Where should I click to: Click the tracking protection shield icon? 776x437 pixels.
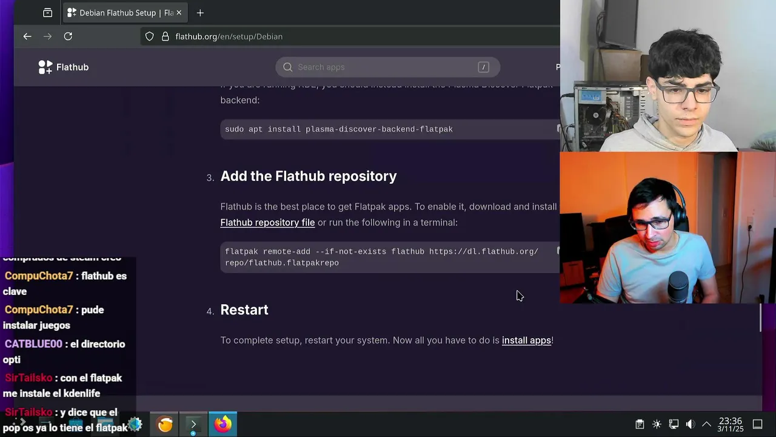point(150,36)
